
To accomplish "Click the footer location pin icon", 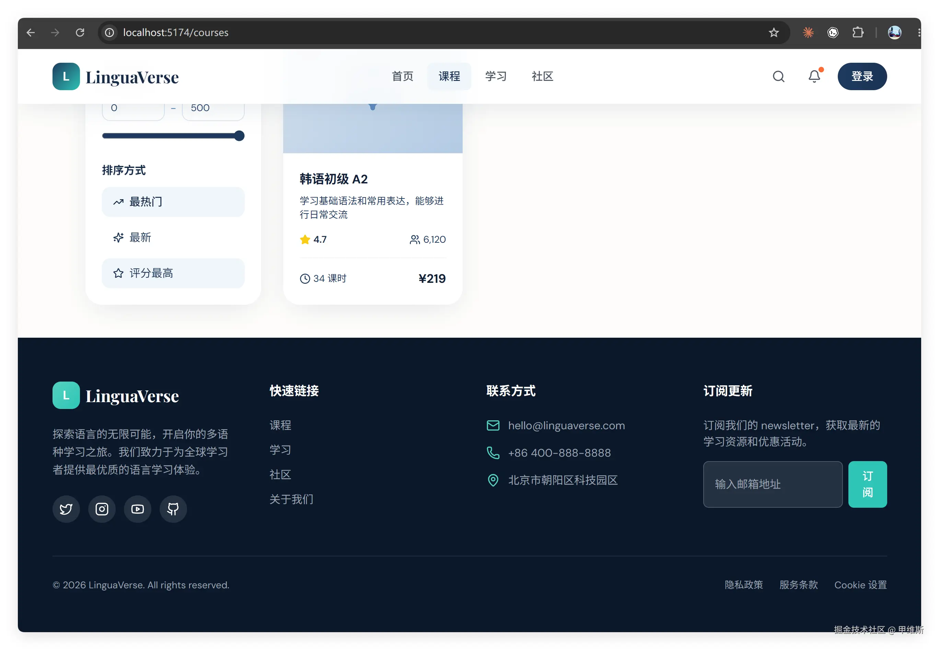I will tap(493, 480).
